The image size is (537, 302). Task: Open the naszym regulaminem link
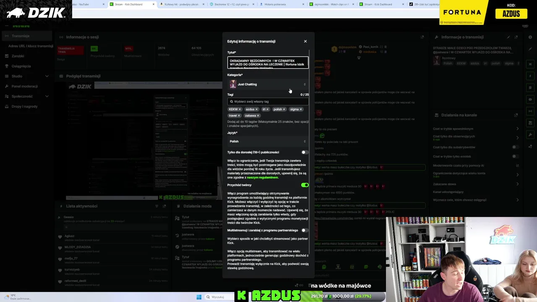coord(262,177)
